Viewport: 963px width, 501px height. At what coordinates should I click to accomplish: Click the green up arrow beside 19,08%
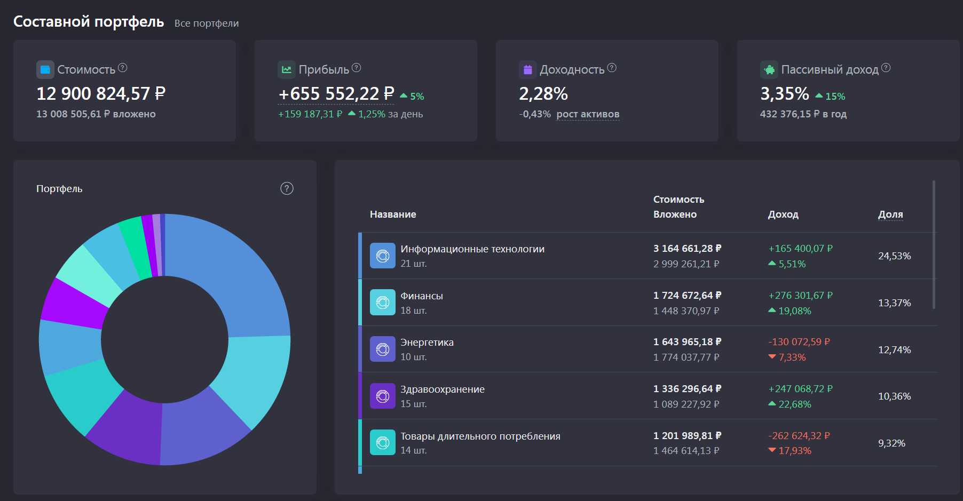coord(772,310)
